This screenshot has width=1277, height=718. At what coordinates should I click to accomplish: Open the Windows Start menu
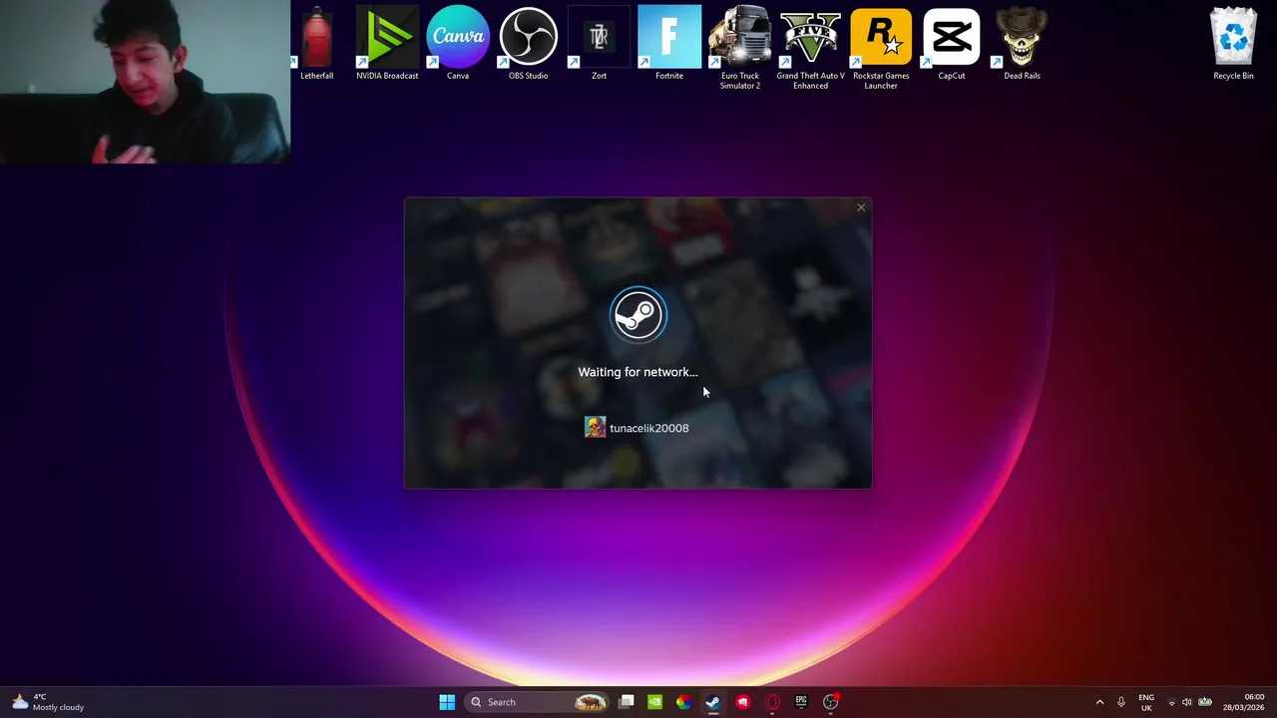(x=447, y=702)
